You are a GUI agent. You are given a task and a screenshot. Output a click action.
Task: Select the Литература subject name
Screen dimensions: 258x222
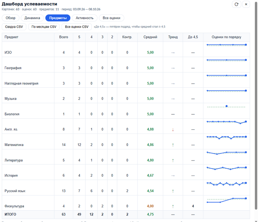(14, 160)
